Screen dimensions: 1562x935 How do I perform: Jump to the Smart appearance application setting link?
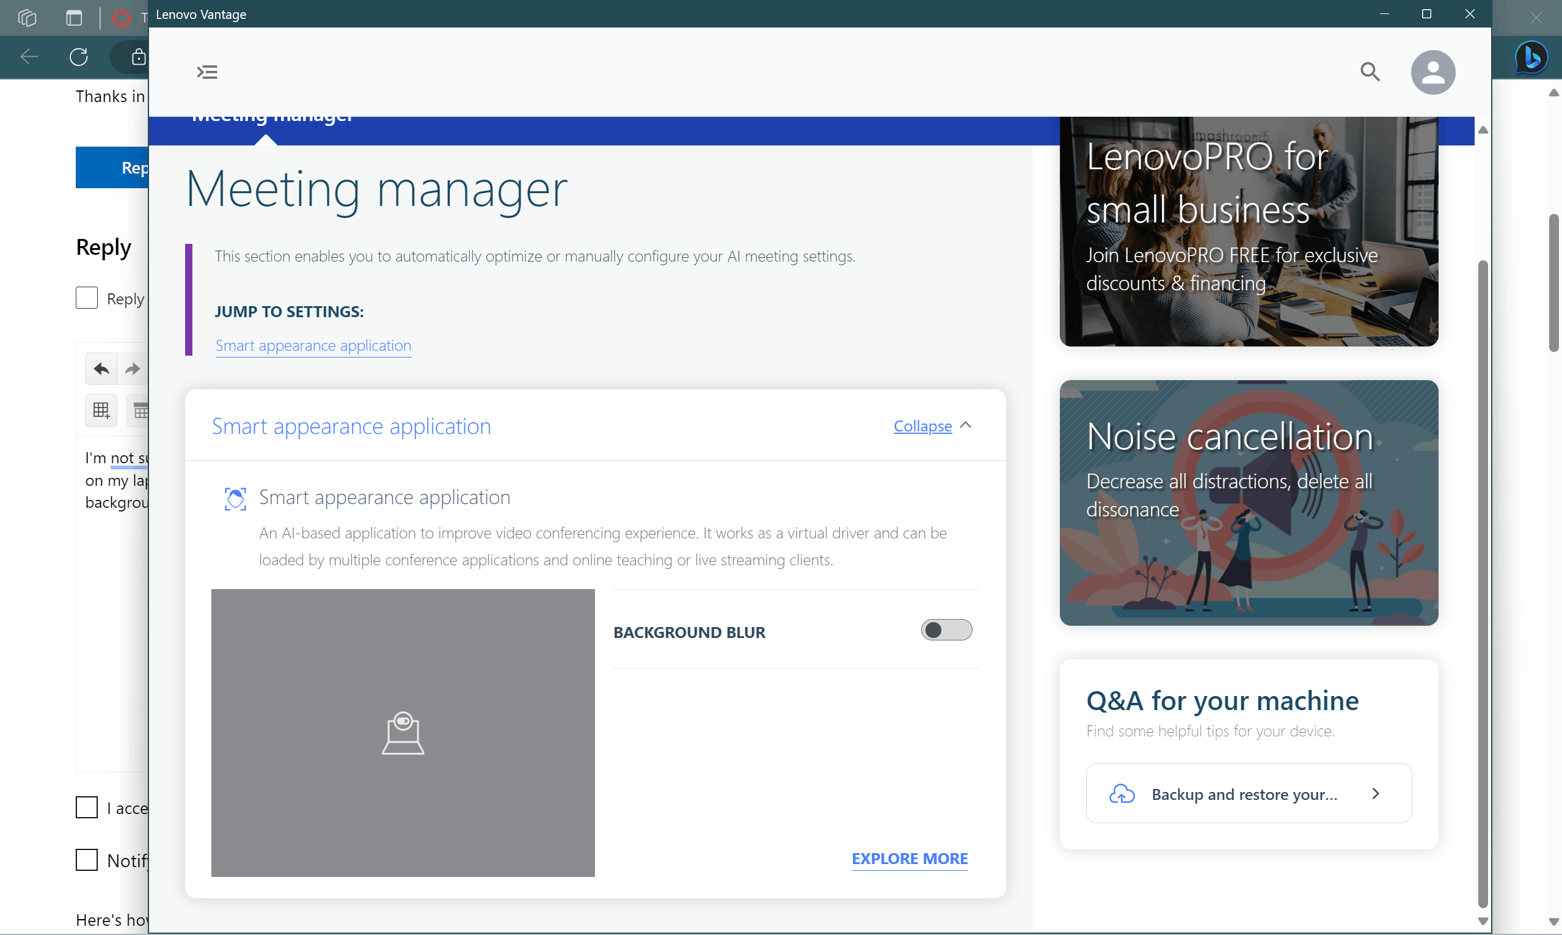click(313, 346)
